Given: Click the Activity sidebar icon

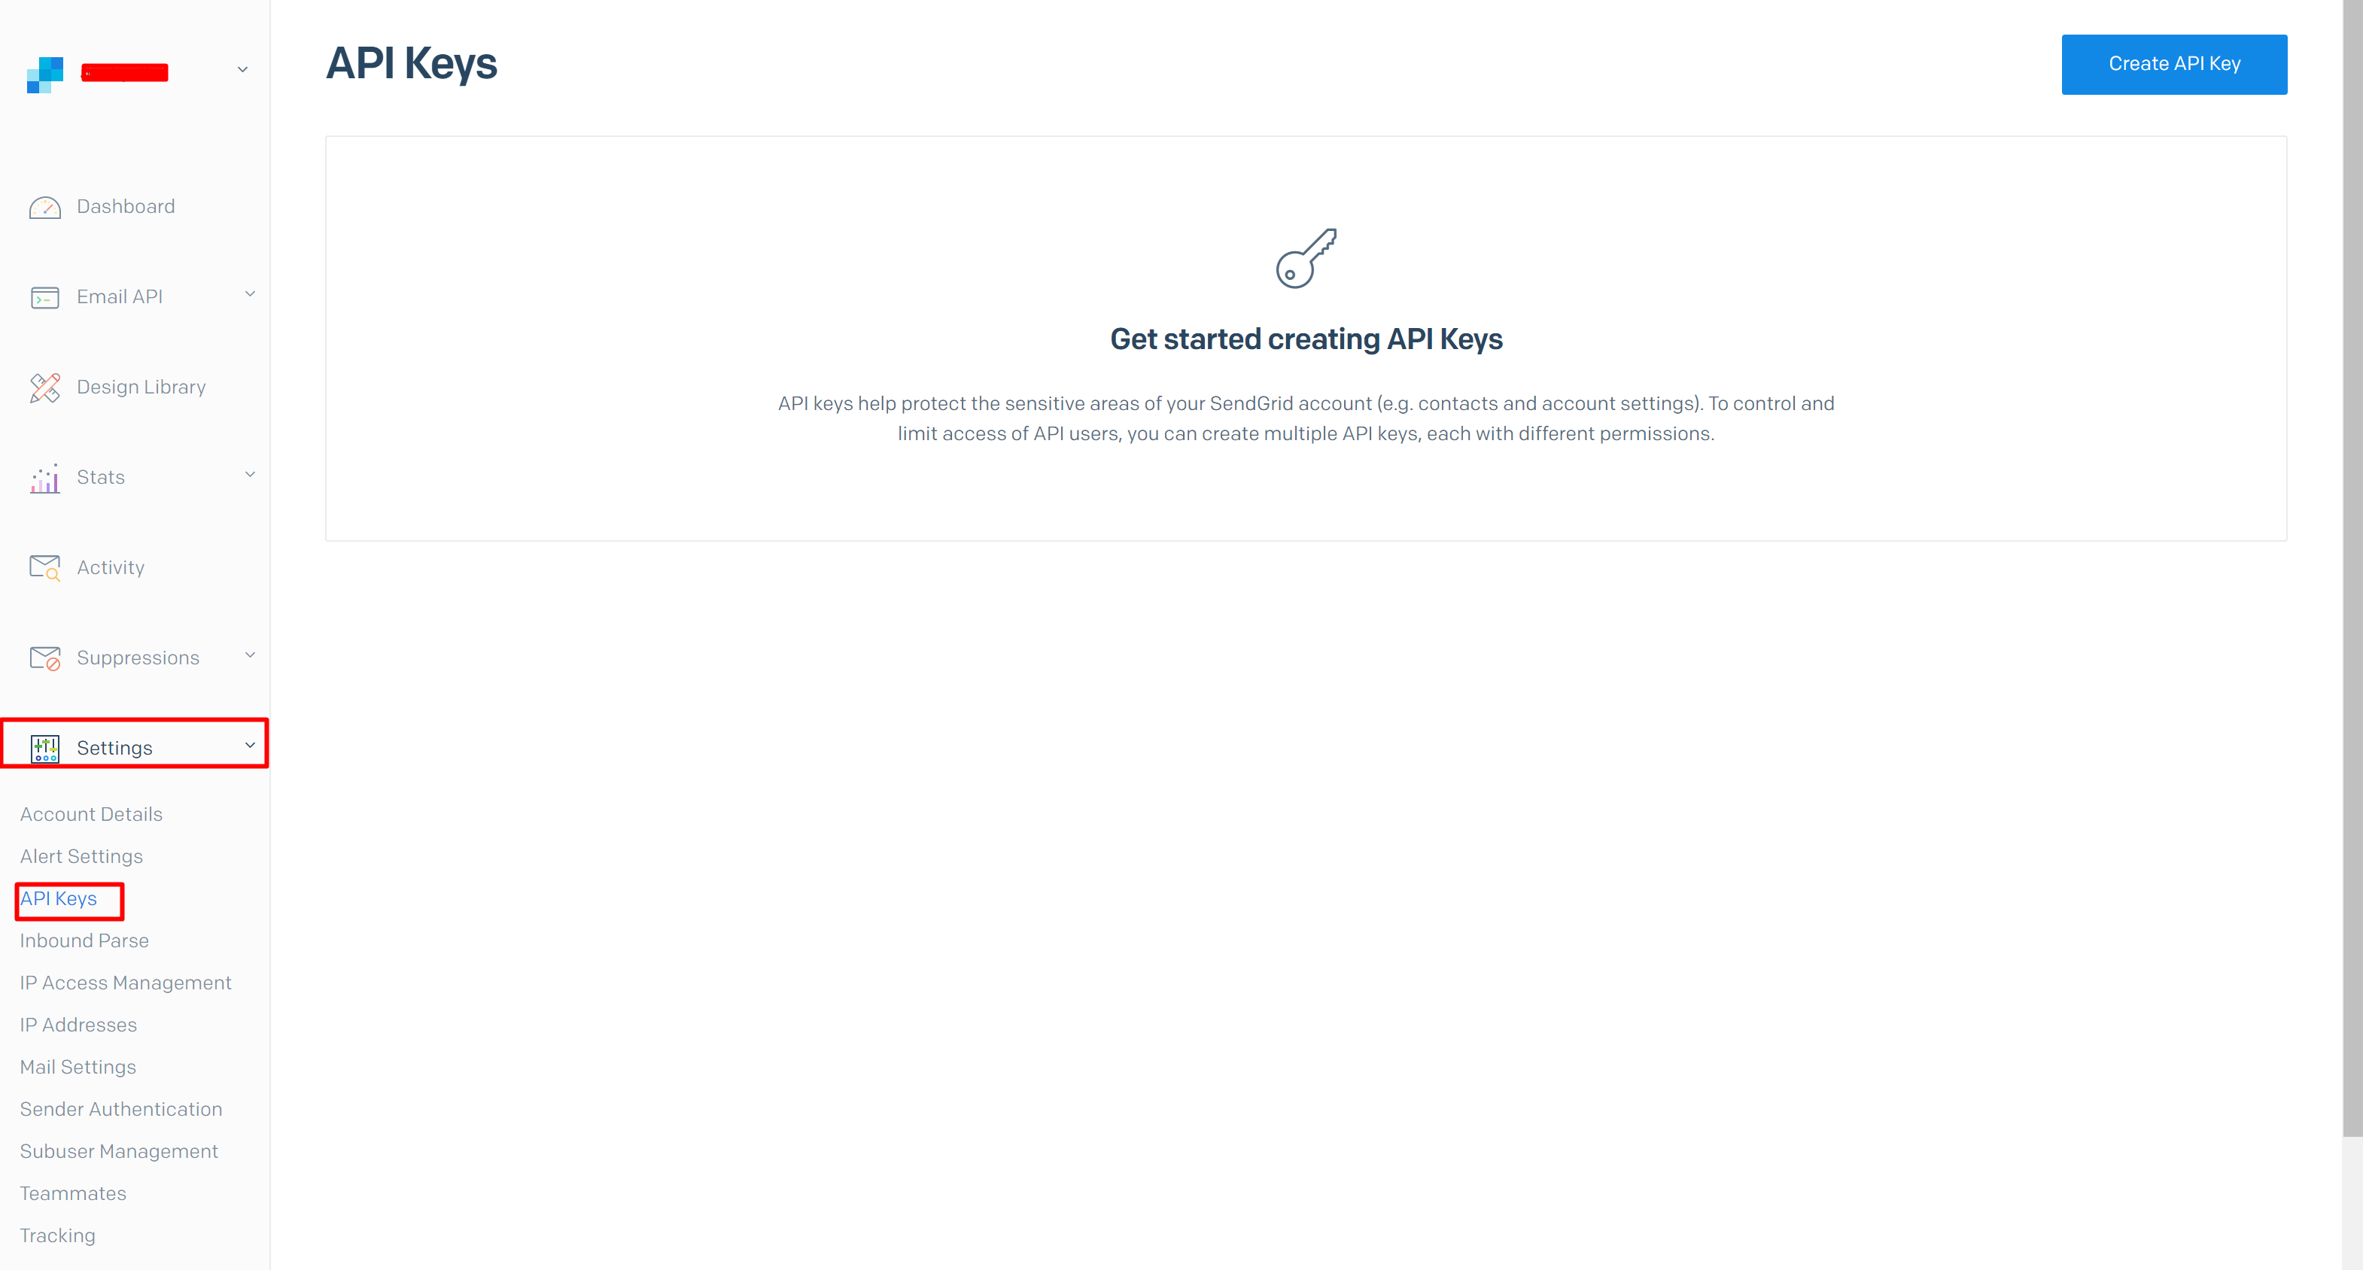Looking at the screenshot, I should (45, 567).
